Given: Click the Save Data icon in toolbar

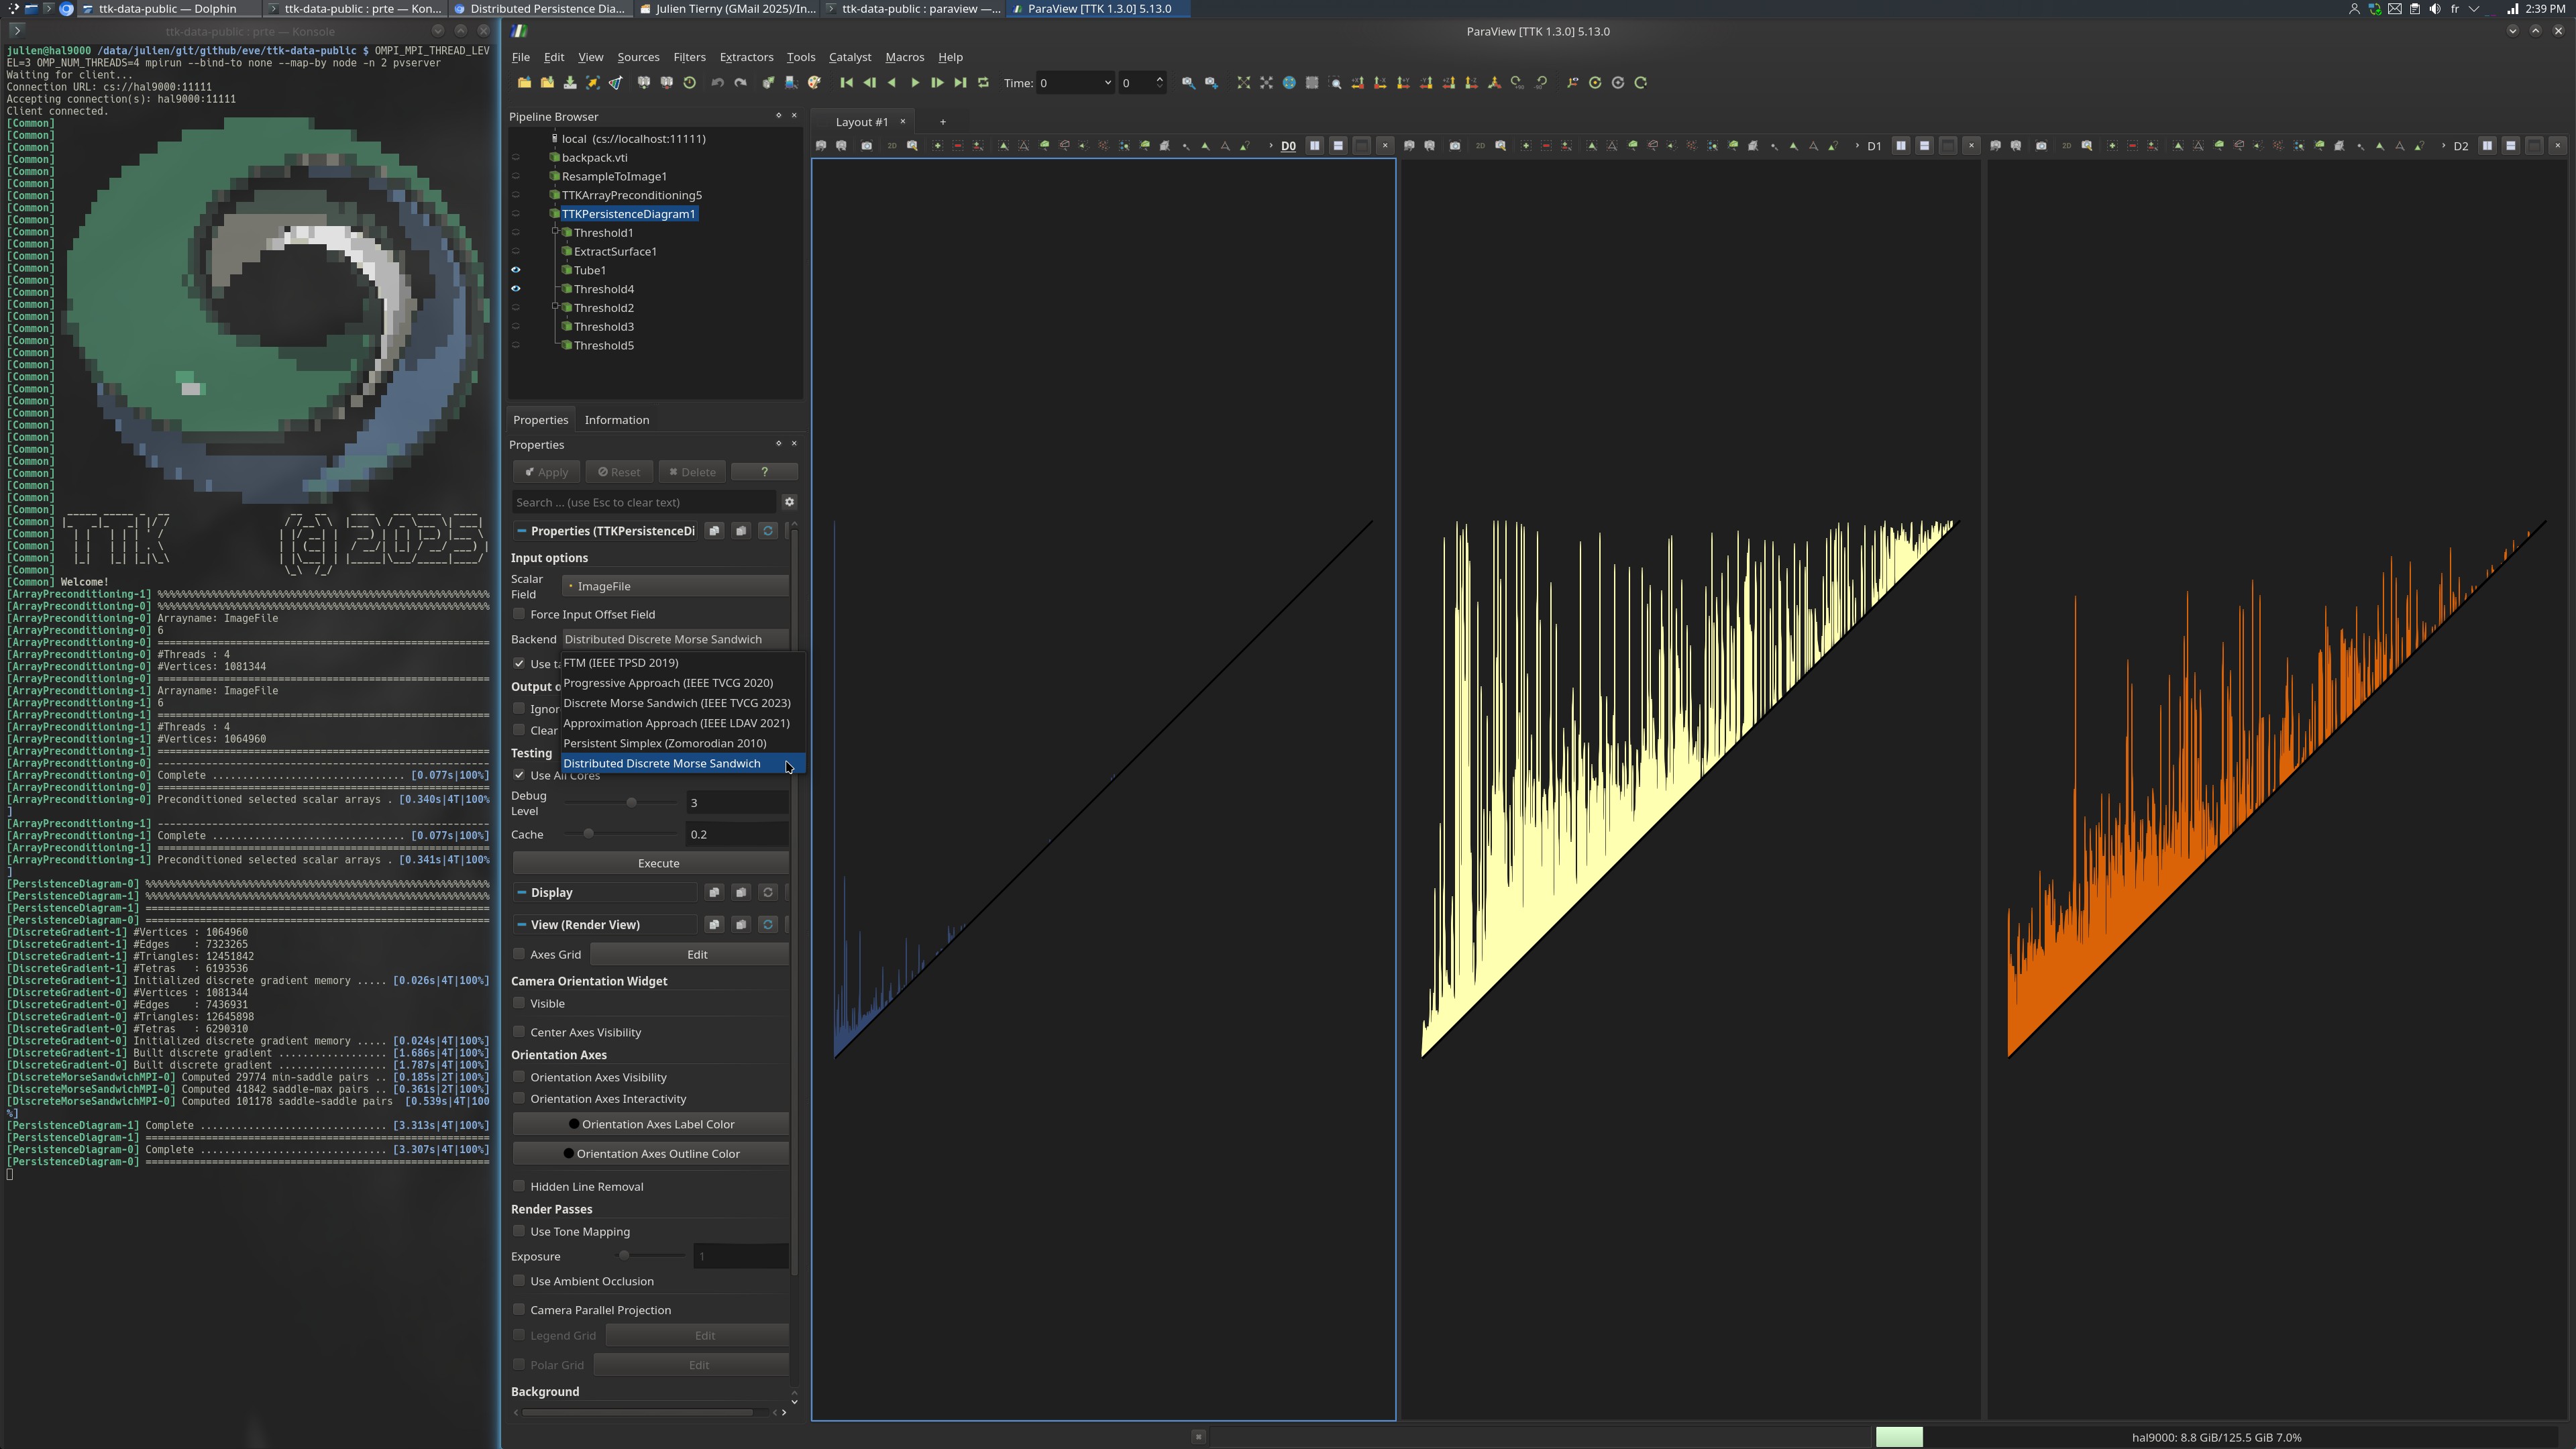Looking at the screenshot, I should [570, 83].
